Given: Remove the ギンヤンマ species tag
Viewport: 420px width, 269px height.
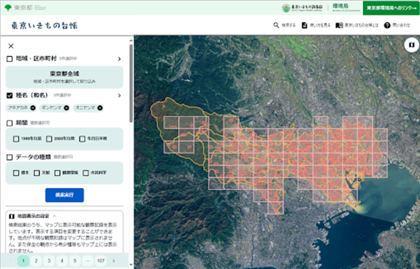Looking at the screenshot, I should click(x=66, y=108).
